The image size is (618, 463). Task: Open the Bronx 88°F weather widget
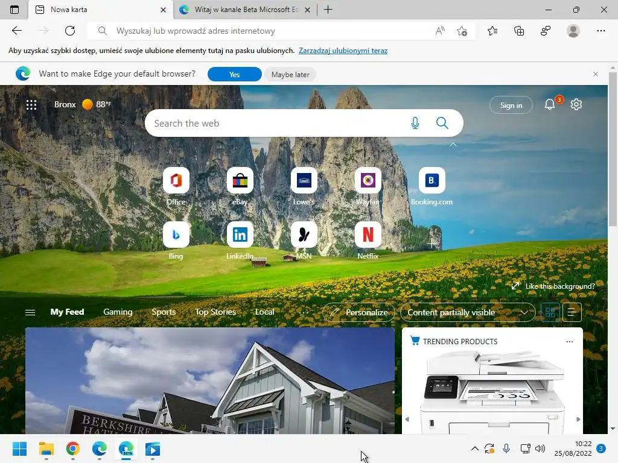pos(82,104)
